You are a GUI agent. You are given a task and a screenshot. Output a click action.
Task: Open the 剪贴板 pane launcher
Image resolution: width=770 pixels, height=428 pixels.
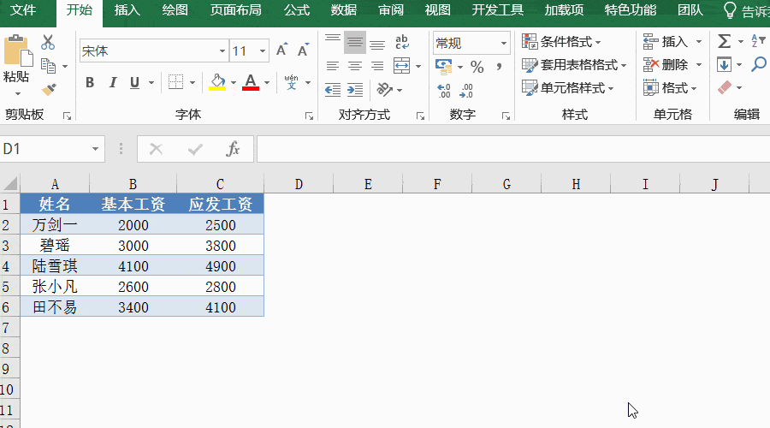pyautogui.click(x=67, y=116)
